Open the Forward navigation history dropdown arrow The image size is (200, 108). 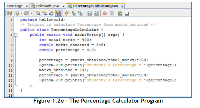[x=31, y=13]
